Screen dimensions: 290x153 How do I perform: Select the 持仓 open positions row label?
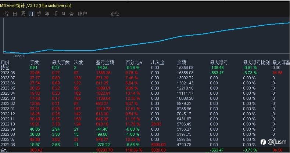point(5,68)
